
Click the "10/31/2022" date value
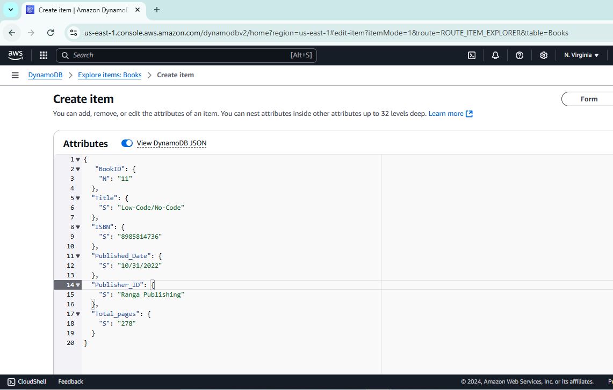tap(140, 266)
